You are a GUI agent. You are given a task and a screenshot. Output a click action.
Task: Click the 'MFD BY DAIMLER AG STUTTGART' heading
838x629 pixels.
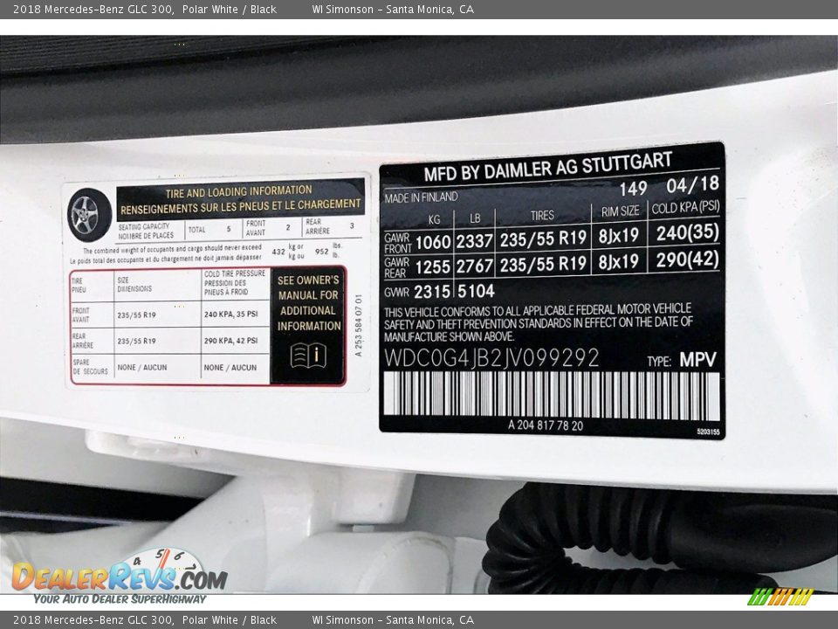(548, 166)
